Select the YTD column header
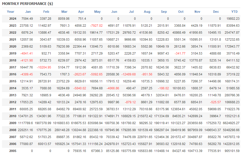 pyautogui.click(x=234, y=12)
